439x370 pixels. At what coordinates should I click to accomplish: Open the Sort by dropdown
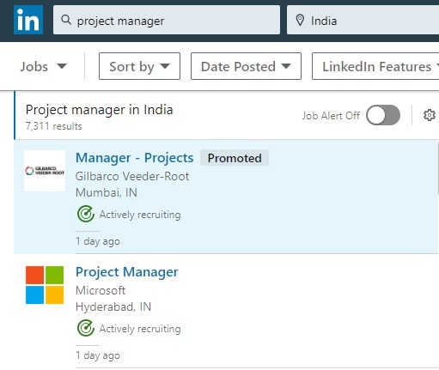(139, 66)
